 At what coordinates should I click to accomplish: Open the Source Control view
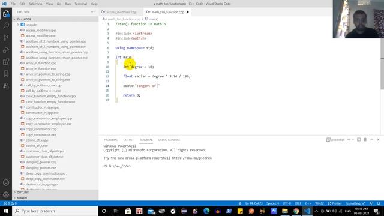6,37
